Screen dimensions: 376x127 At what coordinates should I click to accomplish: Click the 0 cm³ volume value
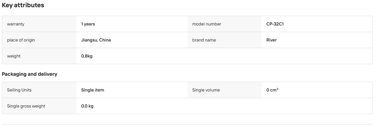(272, 90)
